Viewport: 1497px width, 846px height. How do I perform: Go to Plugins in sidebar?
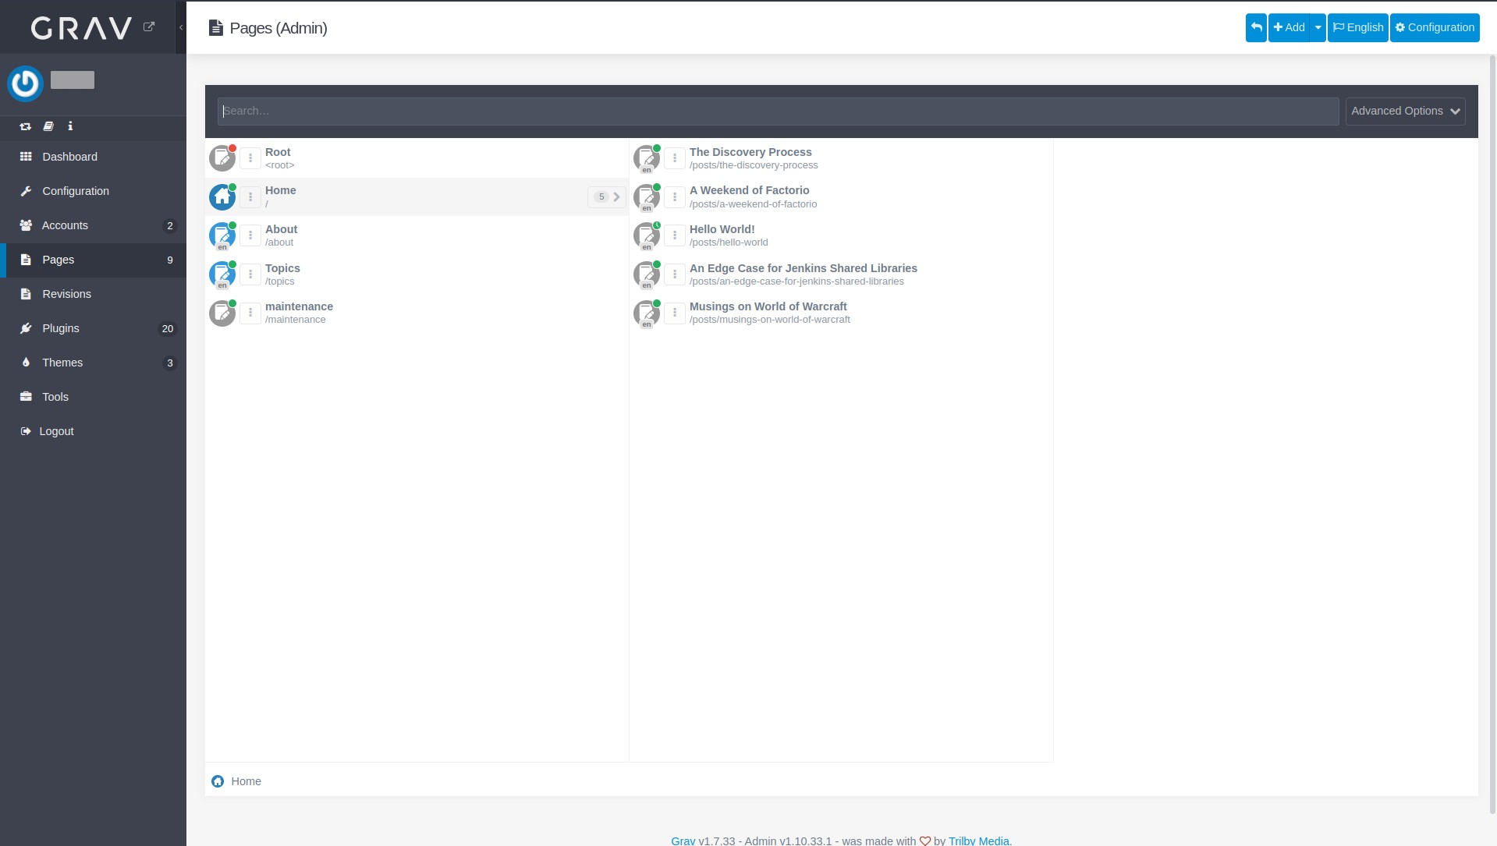point(61,328)
